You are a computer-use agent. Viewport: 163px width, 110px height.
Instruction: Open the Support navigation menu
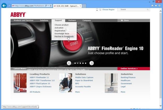tap(58, 21)
